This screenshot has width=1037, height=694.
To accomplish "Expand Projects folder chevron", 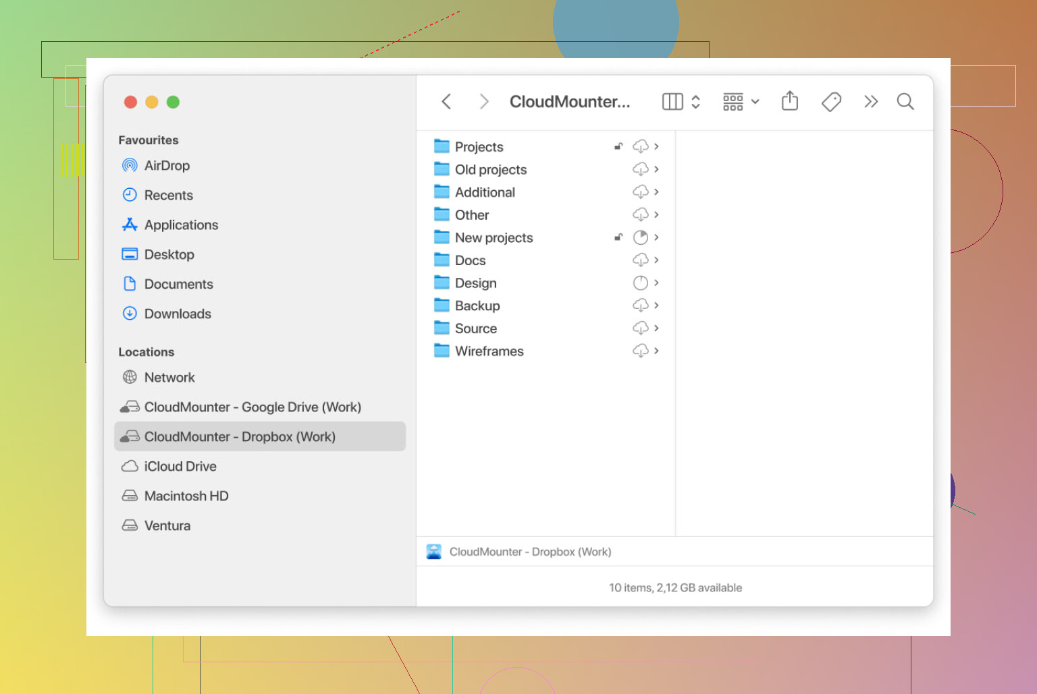I will coord(656,146).
